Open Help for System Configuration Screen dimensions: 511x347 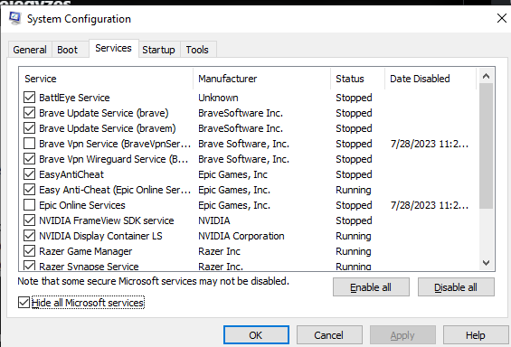(476, 335)
